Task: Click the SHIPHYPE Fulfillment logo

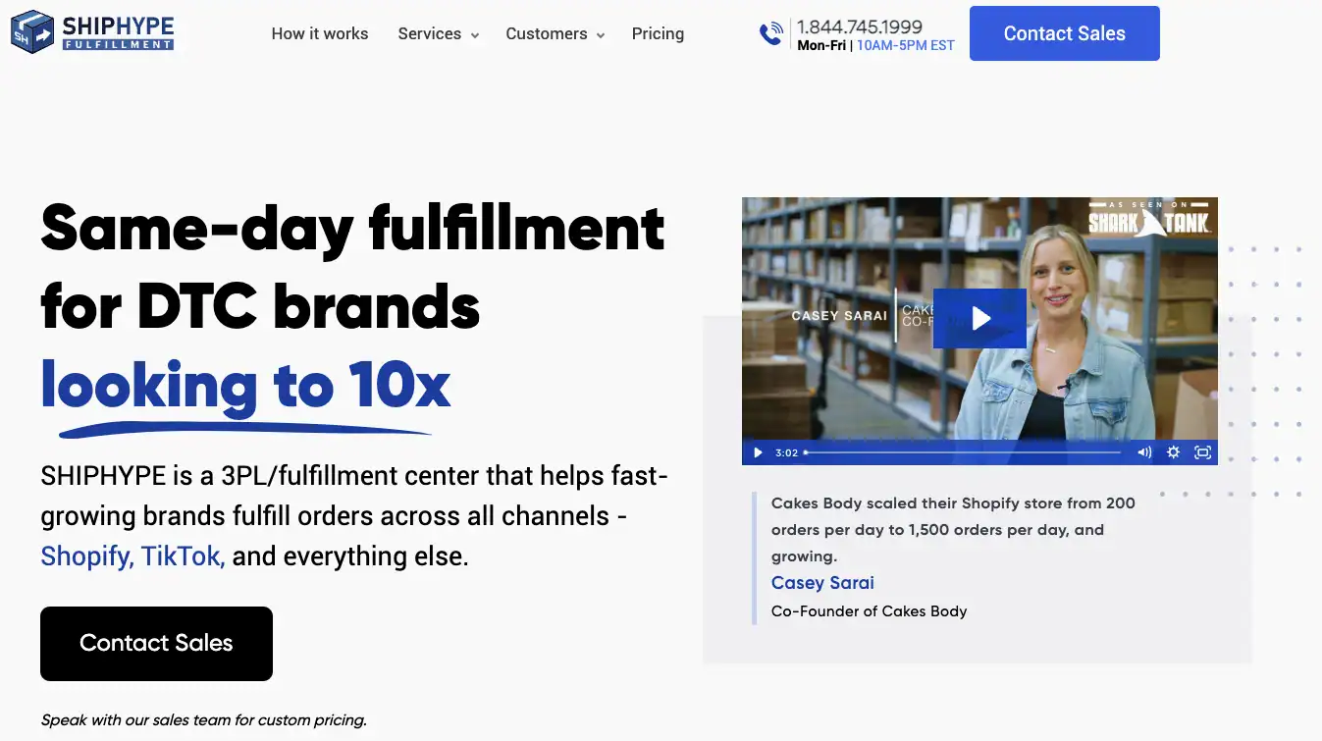Action: (92, 32)
